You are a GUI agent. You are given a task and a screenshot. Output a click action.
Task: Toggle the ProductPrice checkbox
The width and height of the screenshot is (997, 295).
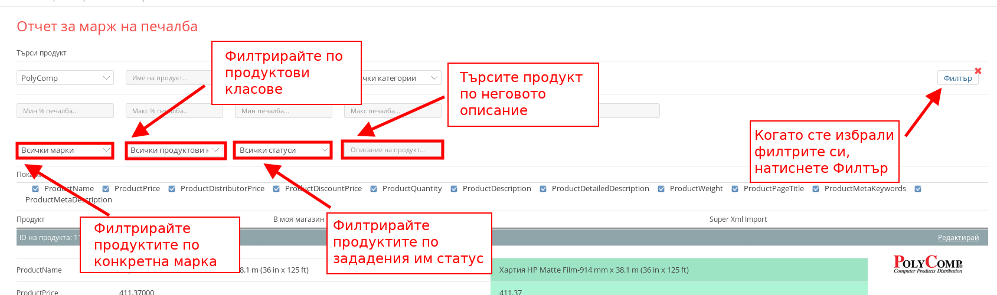[106, 189]
